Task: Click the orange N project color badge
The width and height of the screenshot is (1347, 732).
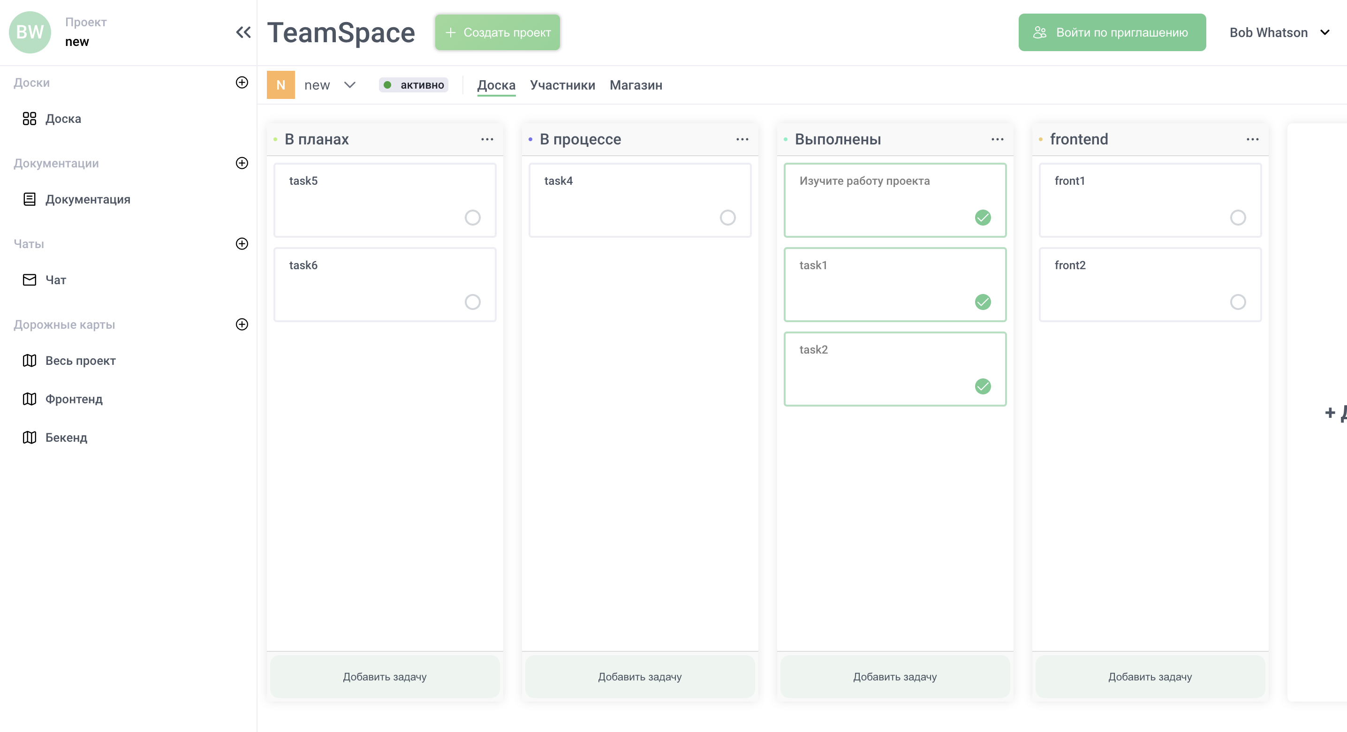Action: pos(281,85)
